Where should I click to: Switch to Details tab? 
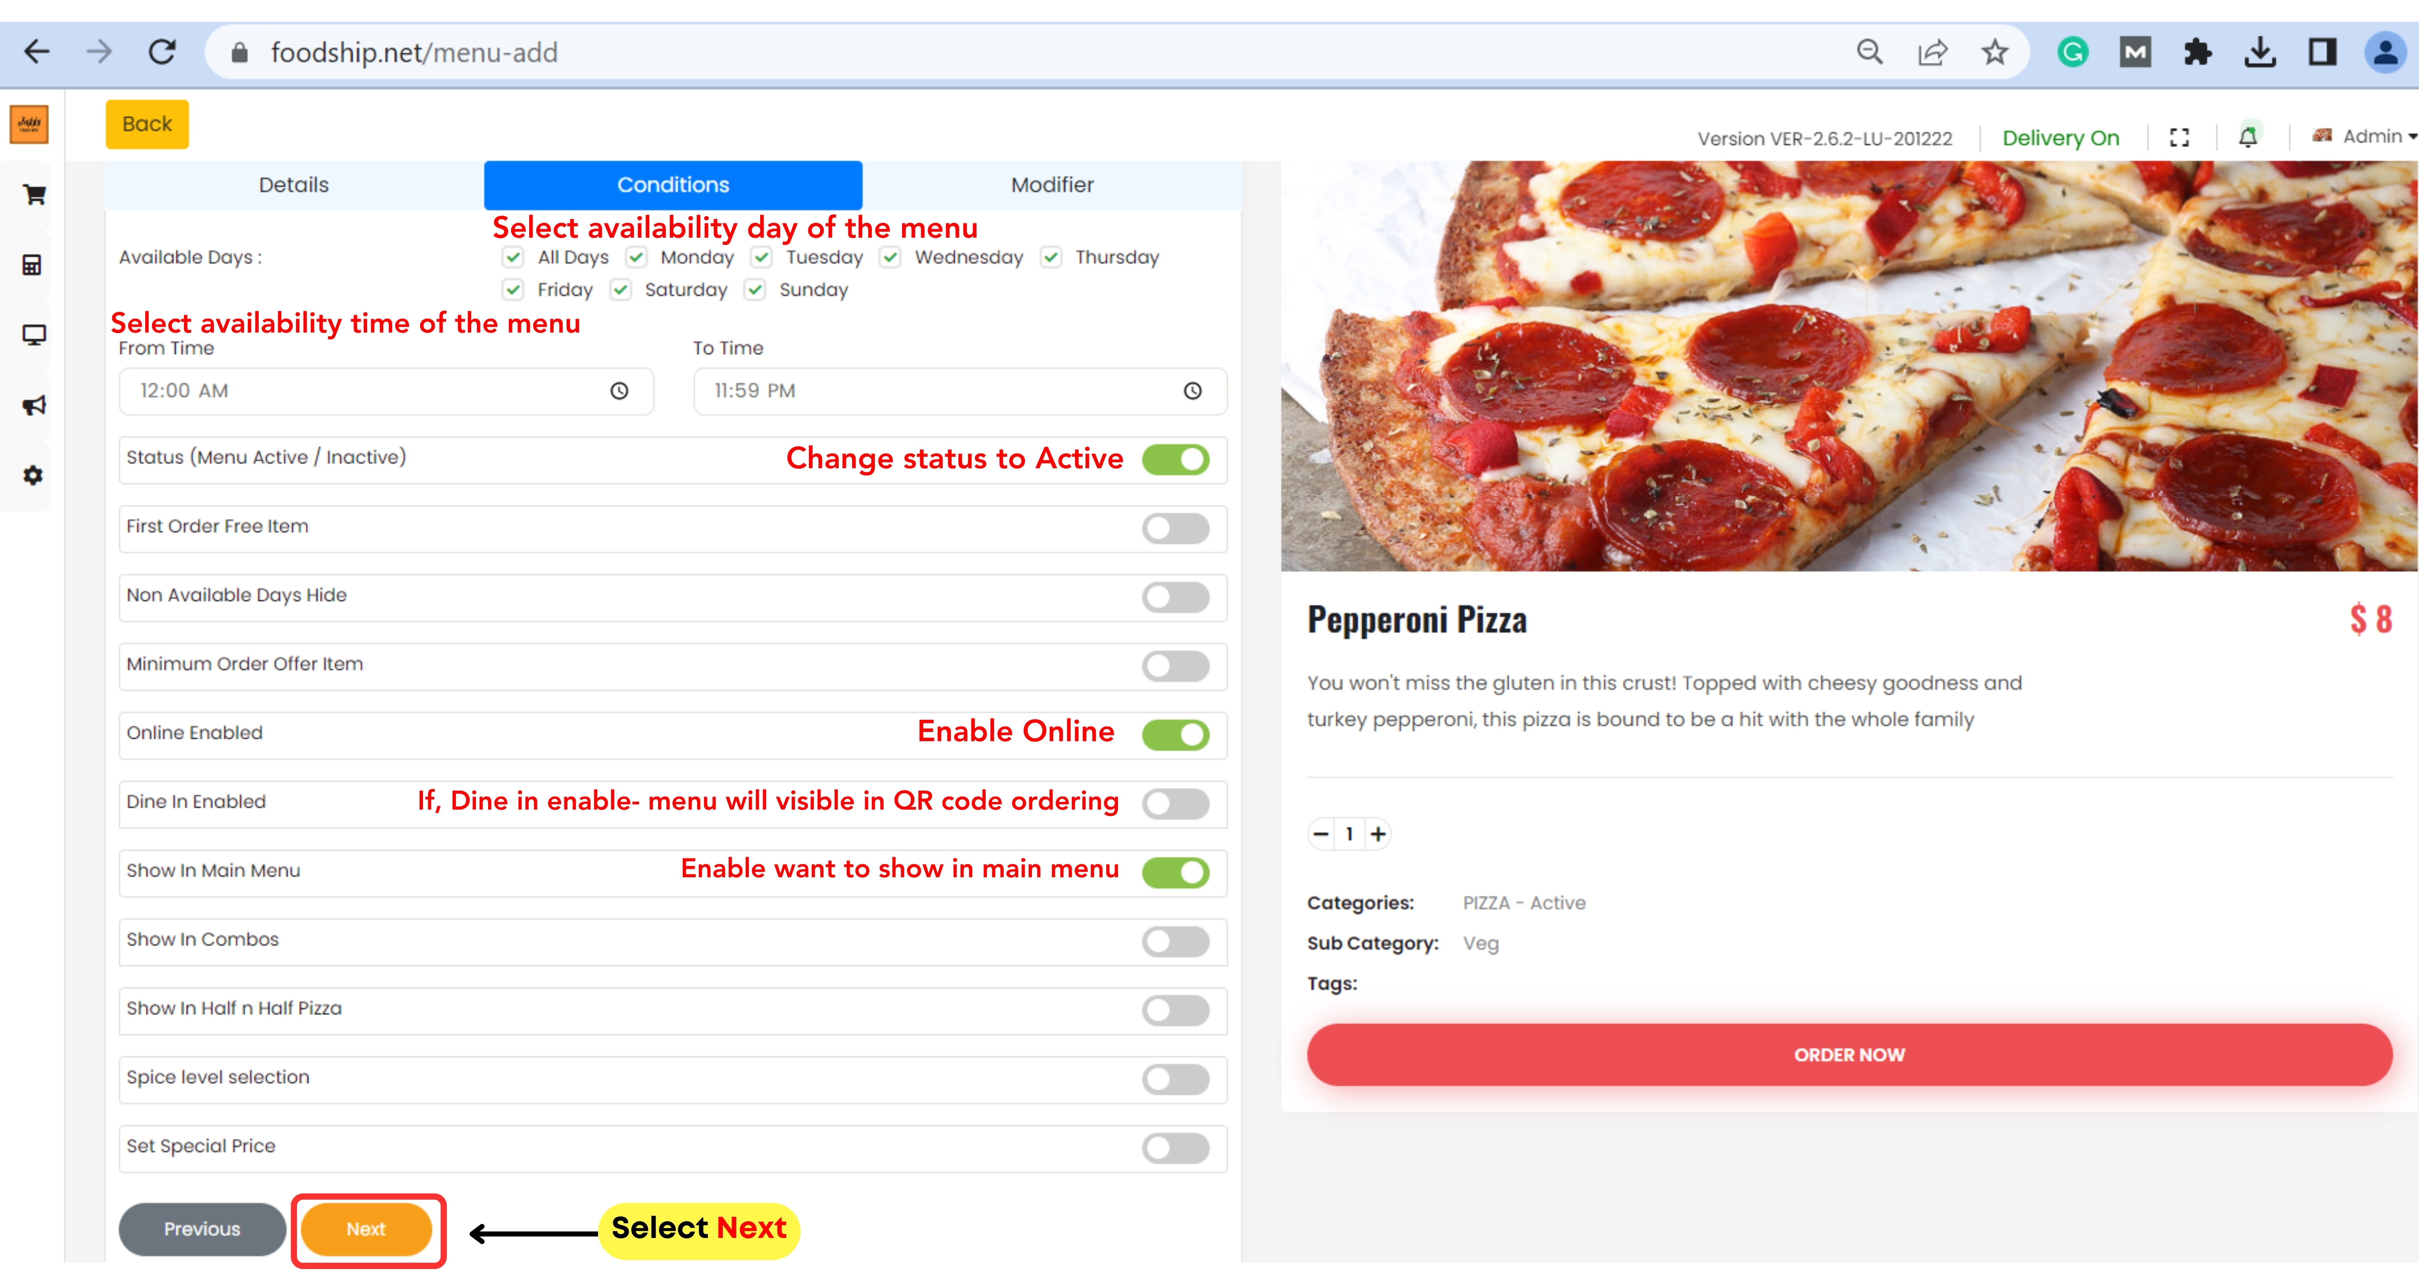(294, 185)
